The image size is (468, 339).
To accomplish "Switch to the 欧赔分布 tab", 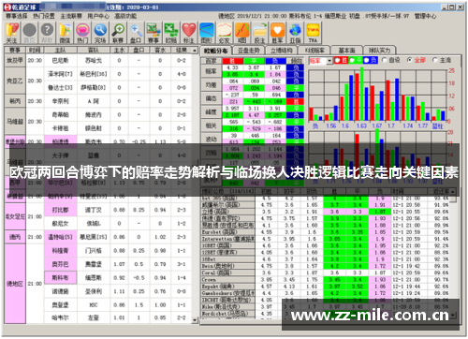I will click(216, 51).
